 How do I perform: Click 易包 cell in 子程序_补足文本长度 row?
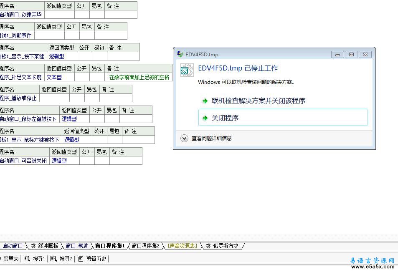[x=97, y=77]
